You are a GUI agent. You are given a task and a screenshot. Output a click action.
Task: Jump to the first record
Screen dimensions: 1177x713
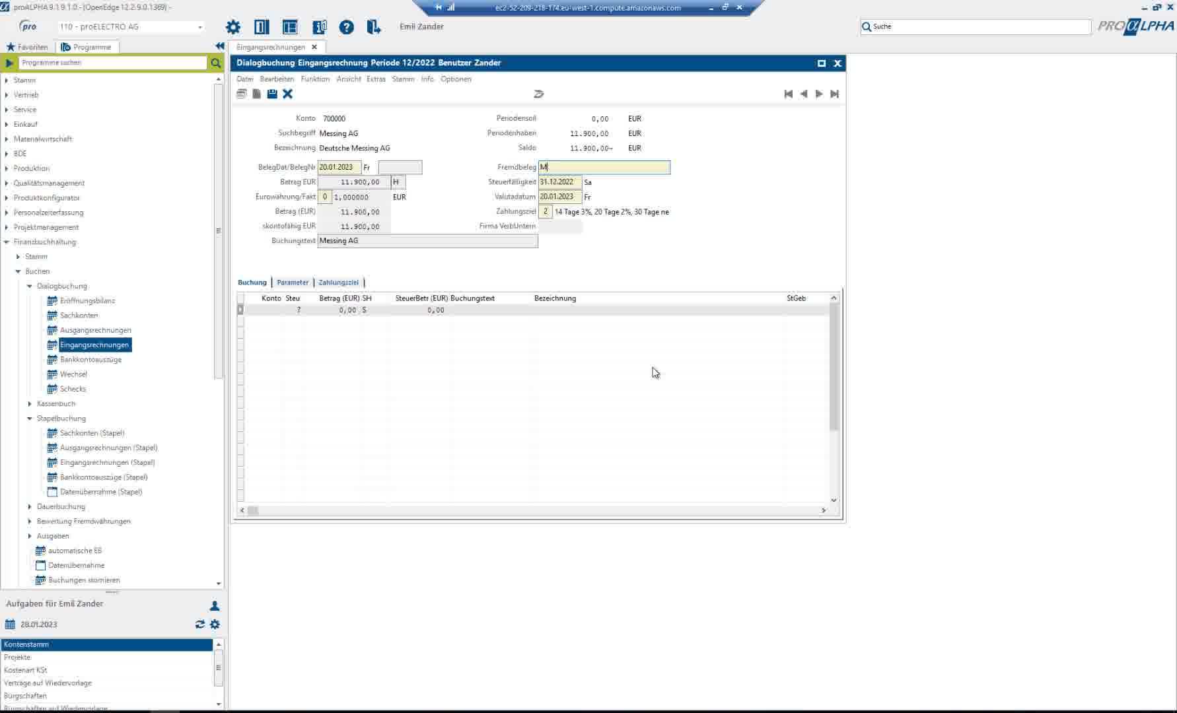click(x=788, y=94)
